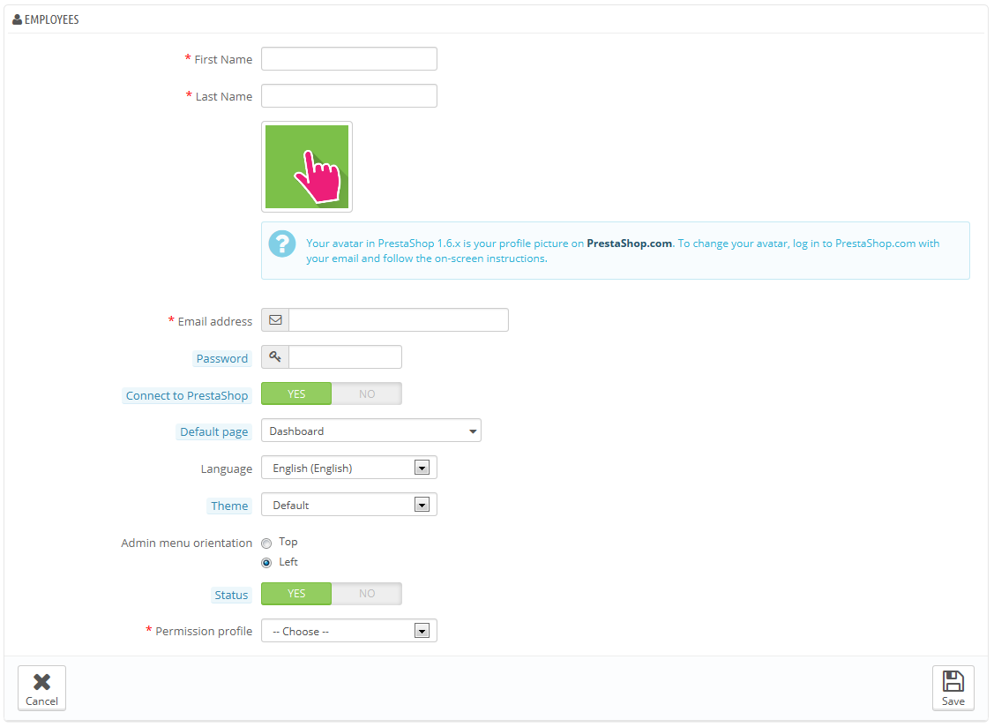The height and width of the screenshot is (727, 994).
Task: Click the Status help label
Action: click(x=231, y=595)
